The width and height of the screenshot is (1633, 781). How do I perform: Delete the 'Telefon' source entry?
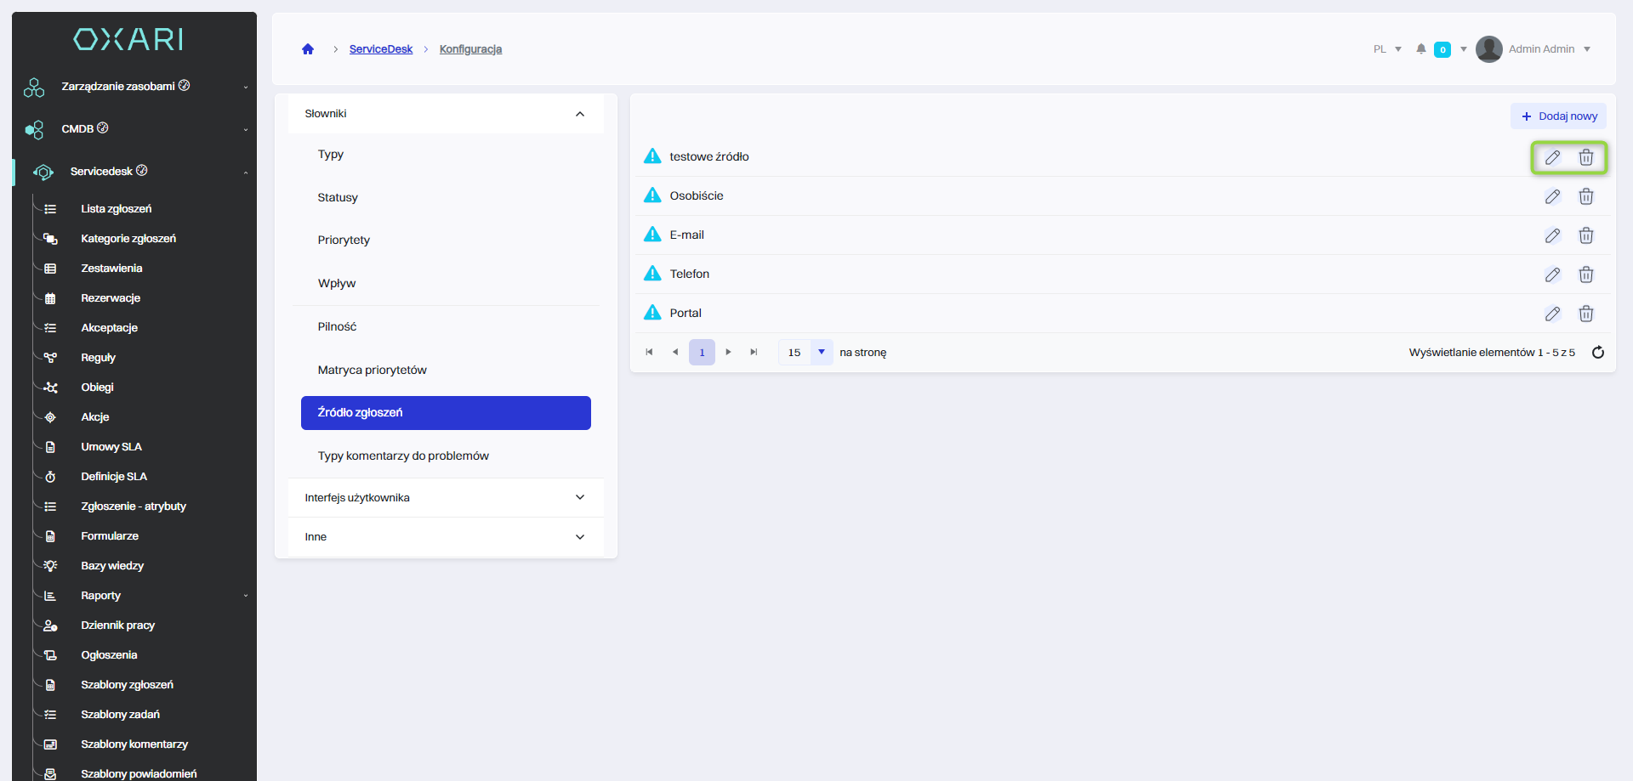(1585, 274)
